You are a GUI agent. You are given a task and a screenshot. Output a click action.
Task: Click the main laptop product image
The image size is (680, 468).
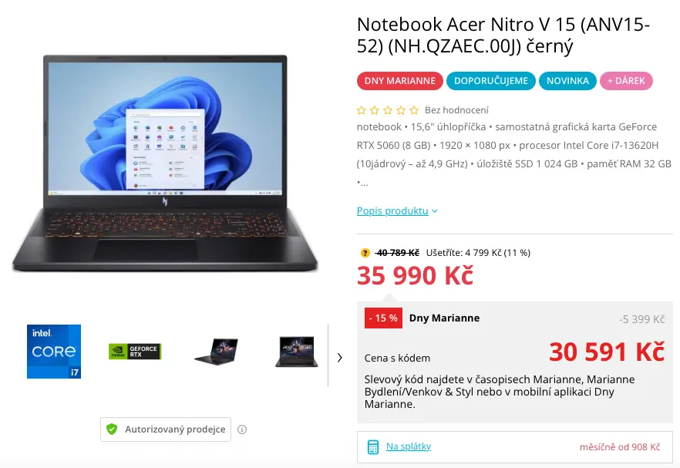click(x=165, y=164)
